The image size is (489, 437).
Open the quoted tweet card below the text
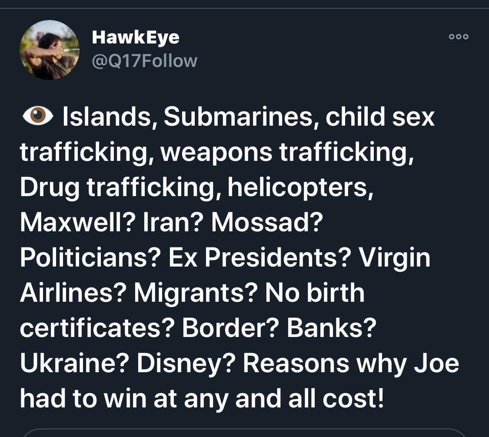point(244,433)
